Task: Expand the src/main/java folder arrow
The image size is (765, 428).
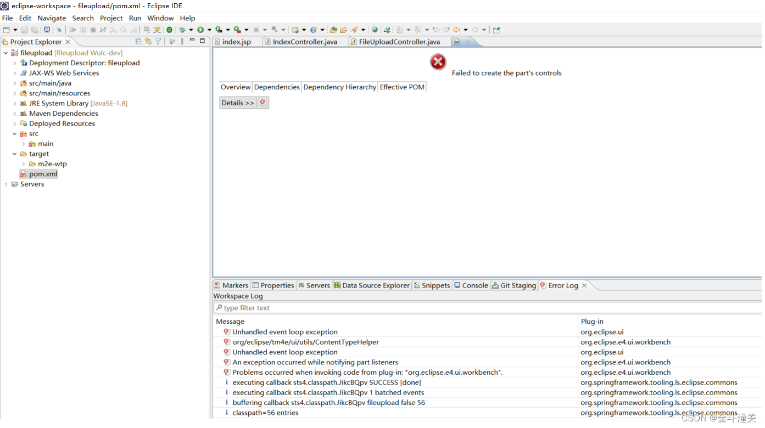Action: (15, 83)
